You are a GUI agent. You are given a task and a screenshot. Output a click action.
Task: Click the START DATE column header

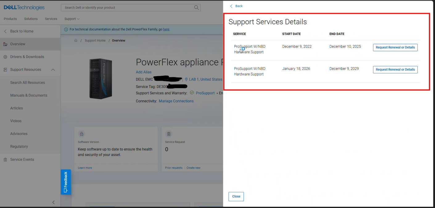pyautogui.click(x=291, y=34)
